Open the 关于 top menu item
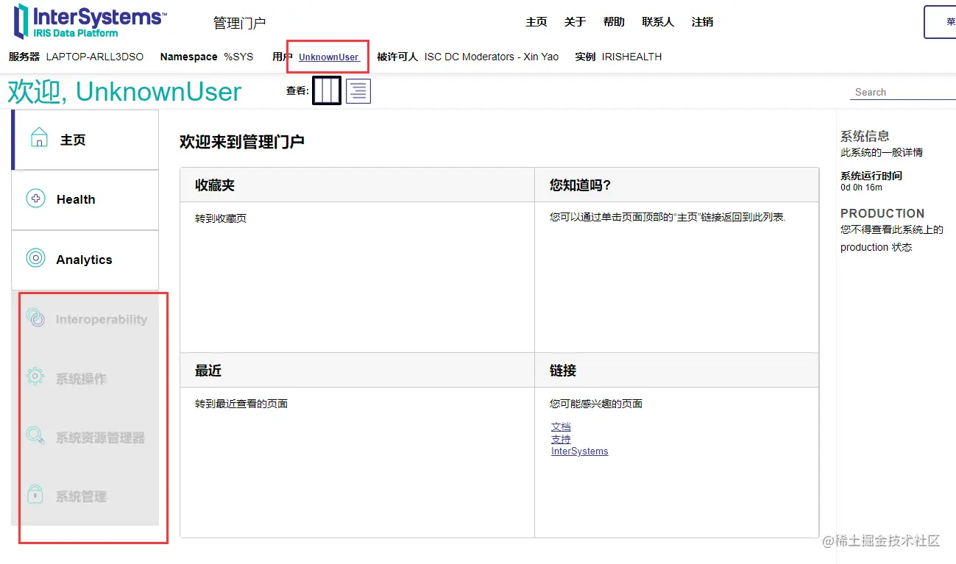 [575, 22]
